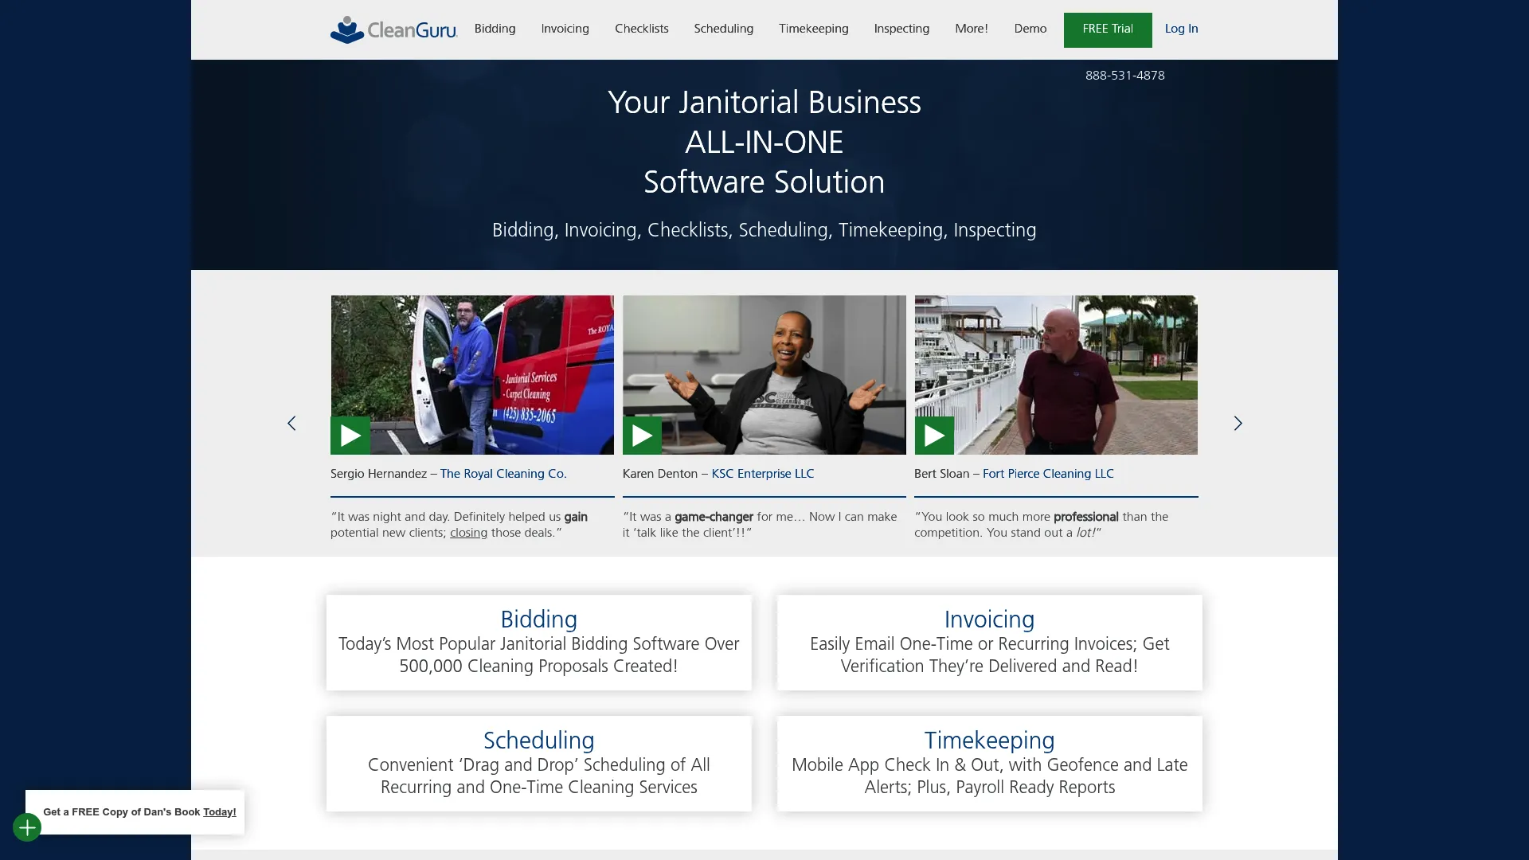The height and width of the screenshot is (860, 1529).
Task: Advance to next testimonial slide arrow
Action: click(x=1238, y=423)
